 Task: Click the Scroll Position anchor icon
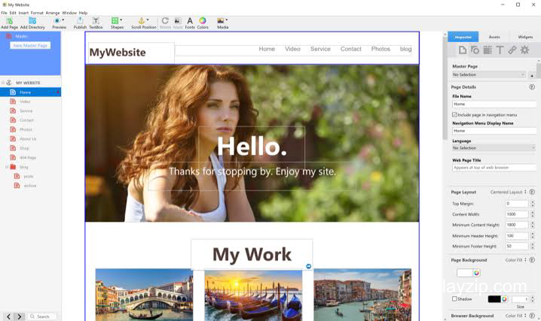142,20
